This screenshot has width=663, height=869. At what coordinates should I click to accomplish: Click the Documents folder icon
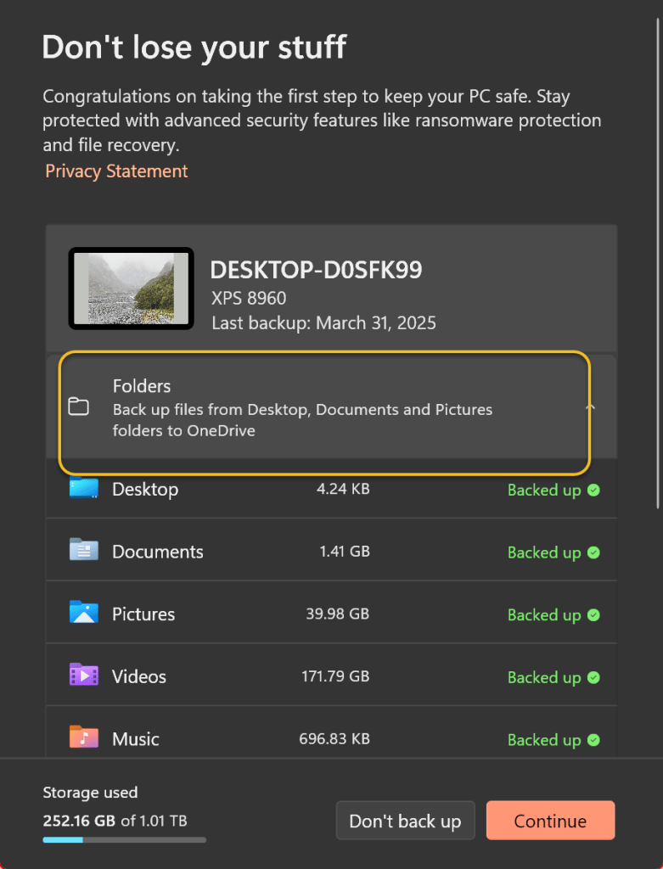coord(83,551)
